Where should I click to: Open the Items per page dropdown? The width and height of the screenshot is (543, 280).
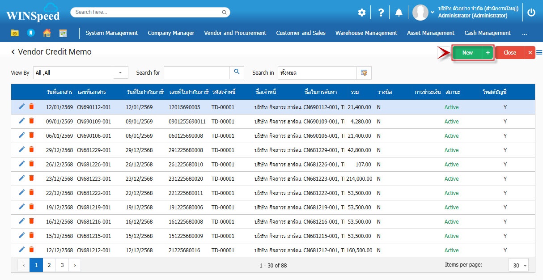click(518, 265)
